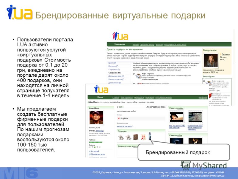
Task: Open the blue wallpaper thumbnail under Свежие обои
Action: tap(177, 141)
